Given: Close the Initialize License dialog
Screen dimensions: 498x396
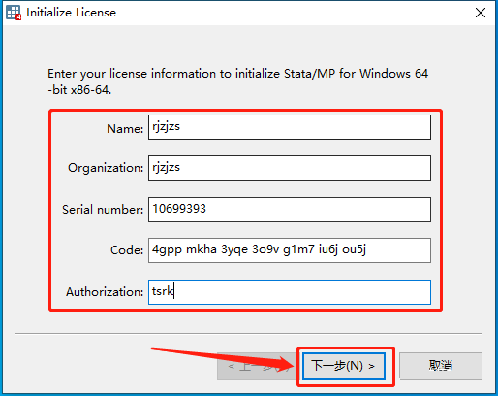Looking at the screenshot, I should pyautogui.click(x=481, y=13).
